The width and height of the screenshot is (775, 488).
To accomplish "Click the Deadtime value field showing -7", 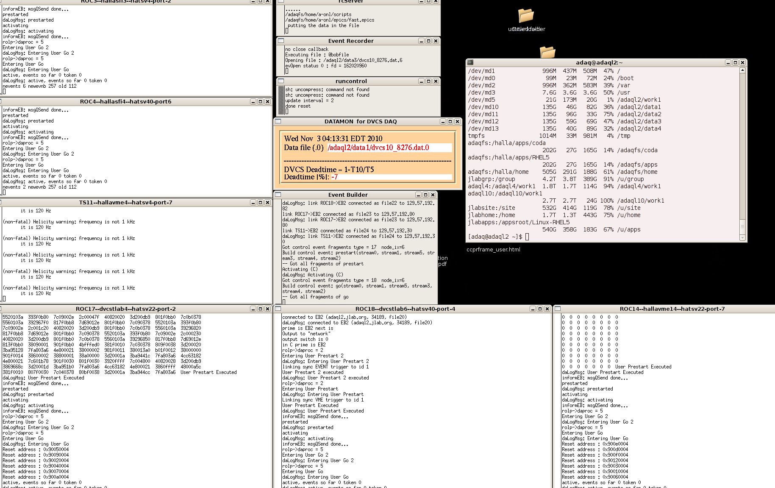I will coord(391,177).
